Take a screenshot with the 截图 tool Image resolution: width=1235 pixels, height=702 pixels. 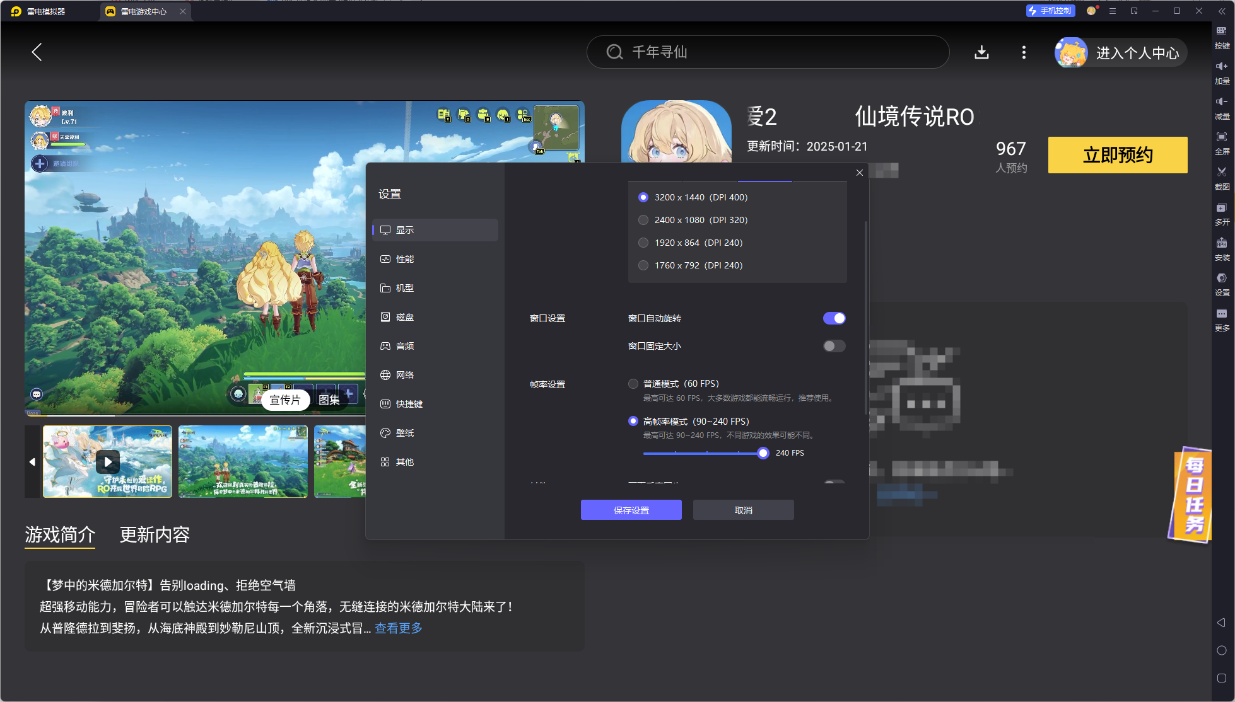pos(1222,178)
